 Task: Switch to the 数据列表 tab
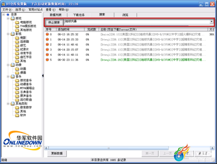56,15
